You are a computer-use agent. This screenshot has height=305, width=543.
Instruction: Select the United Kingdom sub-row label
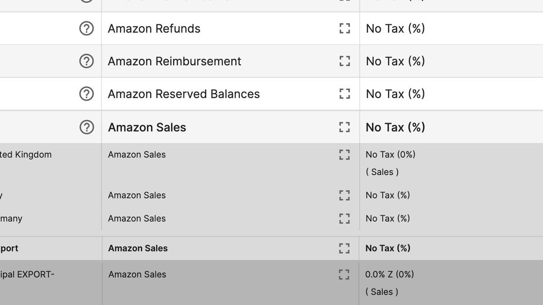pyautogui.click(x=26, y=154)
